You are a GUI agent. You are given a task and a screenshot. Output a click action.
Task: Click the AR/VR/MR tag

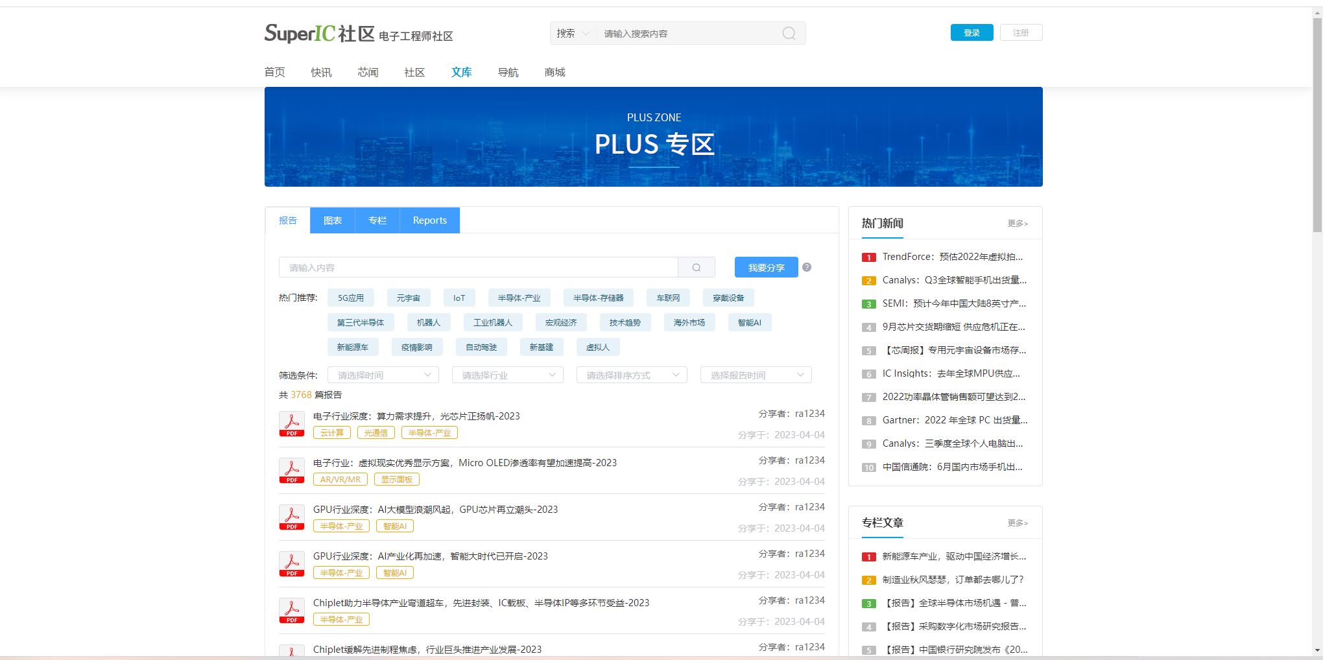340,479
